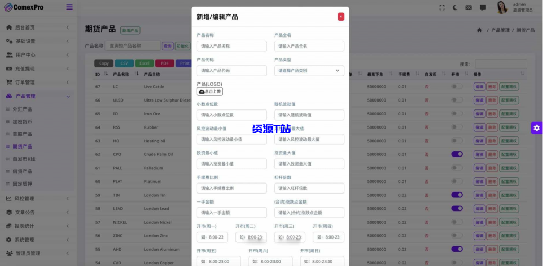This screenshot has height=266, width=543.
Task: Open 固定质押 in the sidebar
Action: point(22,184)
